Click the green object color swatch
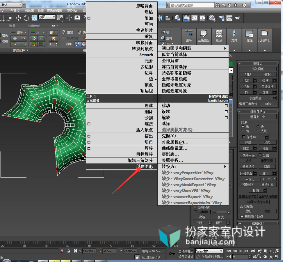 (x=231, y=63)
